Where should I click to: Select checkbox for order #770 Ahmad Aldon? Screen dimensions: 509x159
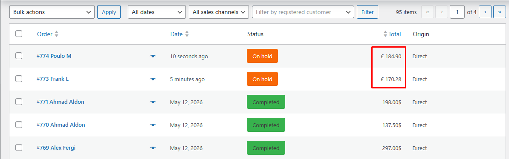19,125
